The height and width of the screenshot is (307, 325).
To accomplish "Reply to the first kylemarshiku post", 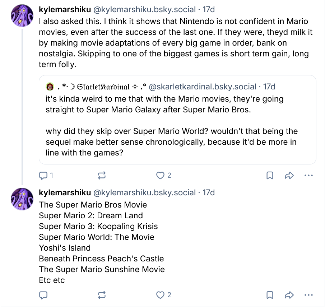I will 43,176.
